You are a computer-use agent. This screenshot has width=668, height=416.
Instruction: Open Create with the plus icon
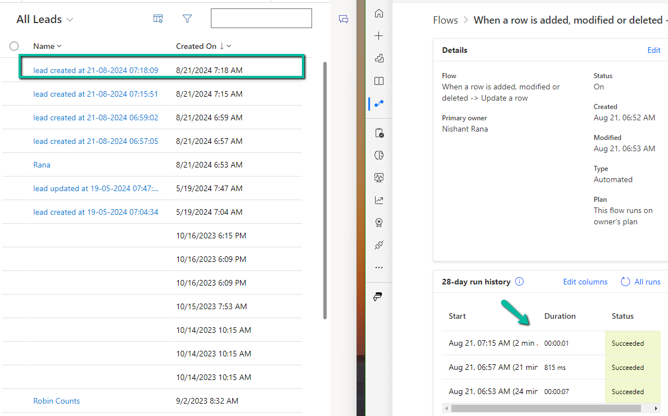click(379, 35)
